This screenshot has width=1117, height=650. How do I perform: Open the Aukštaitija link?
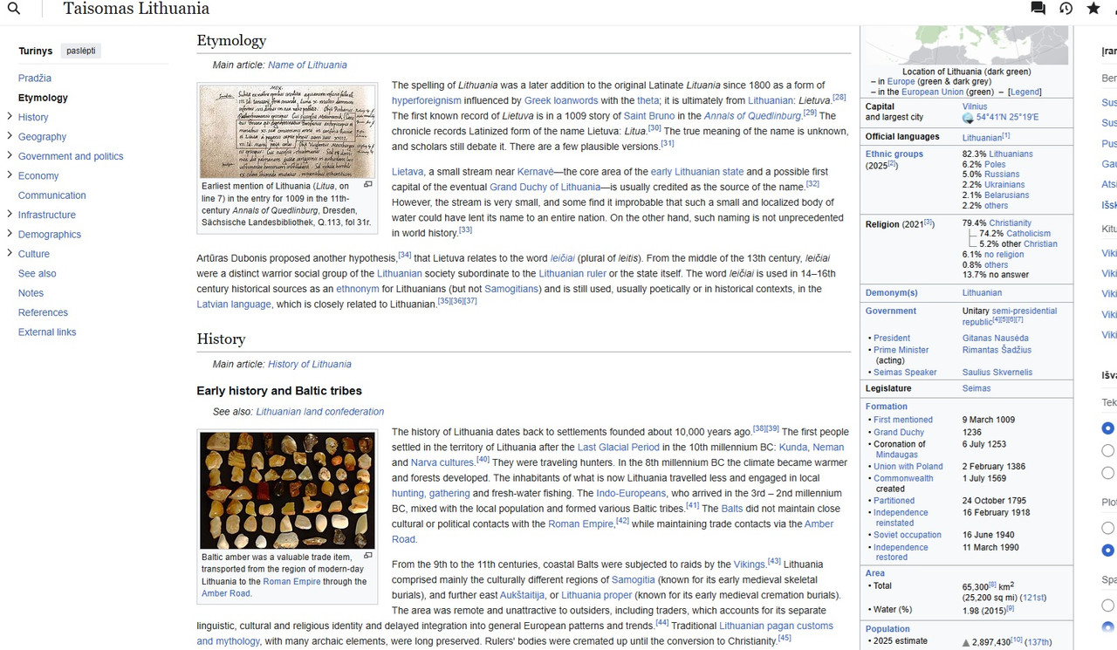click(x=522, y=596)
